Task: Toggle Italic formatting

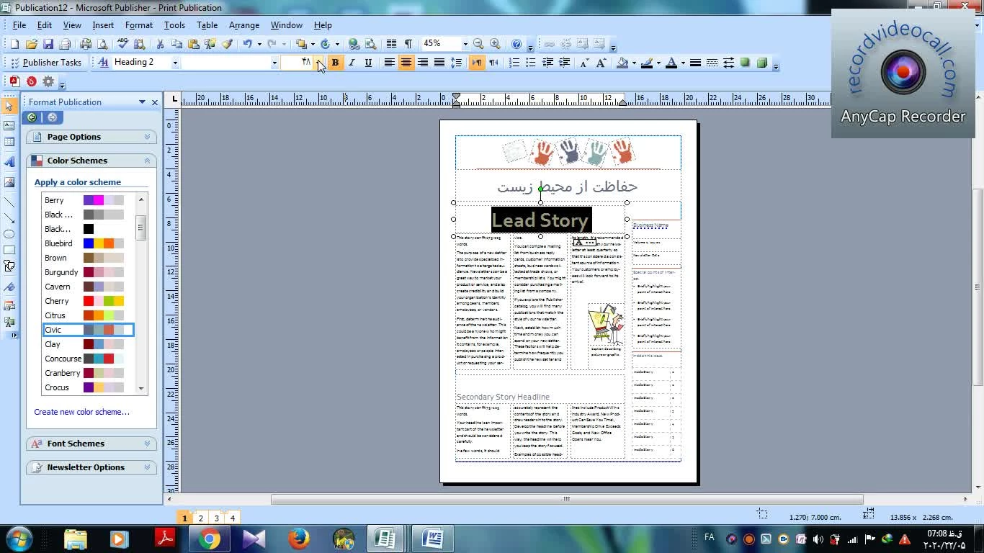Action: [x=352, y=63]
